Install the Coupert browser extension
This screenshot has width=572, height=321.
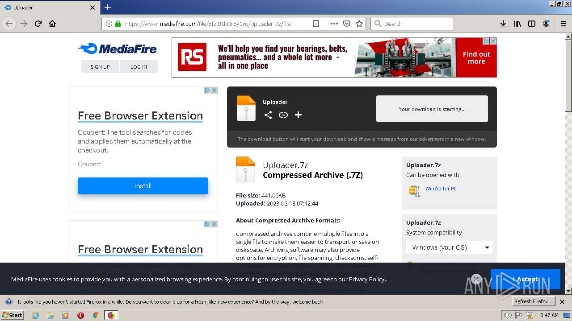pyautogui.click(x=143, y=186)
